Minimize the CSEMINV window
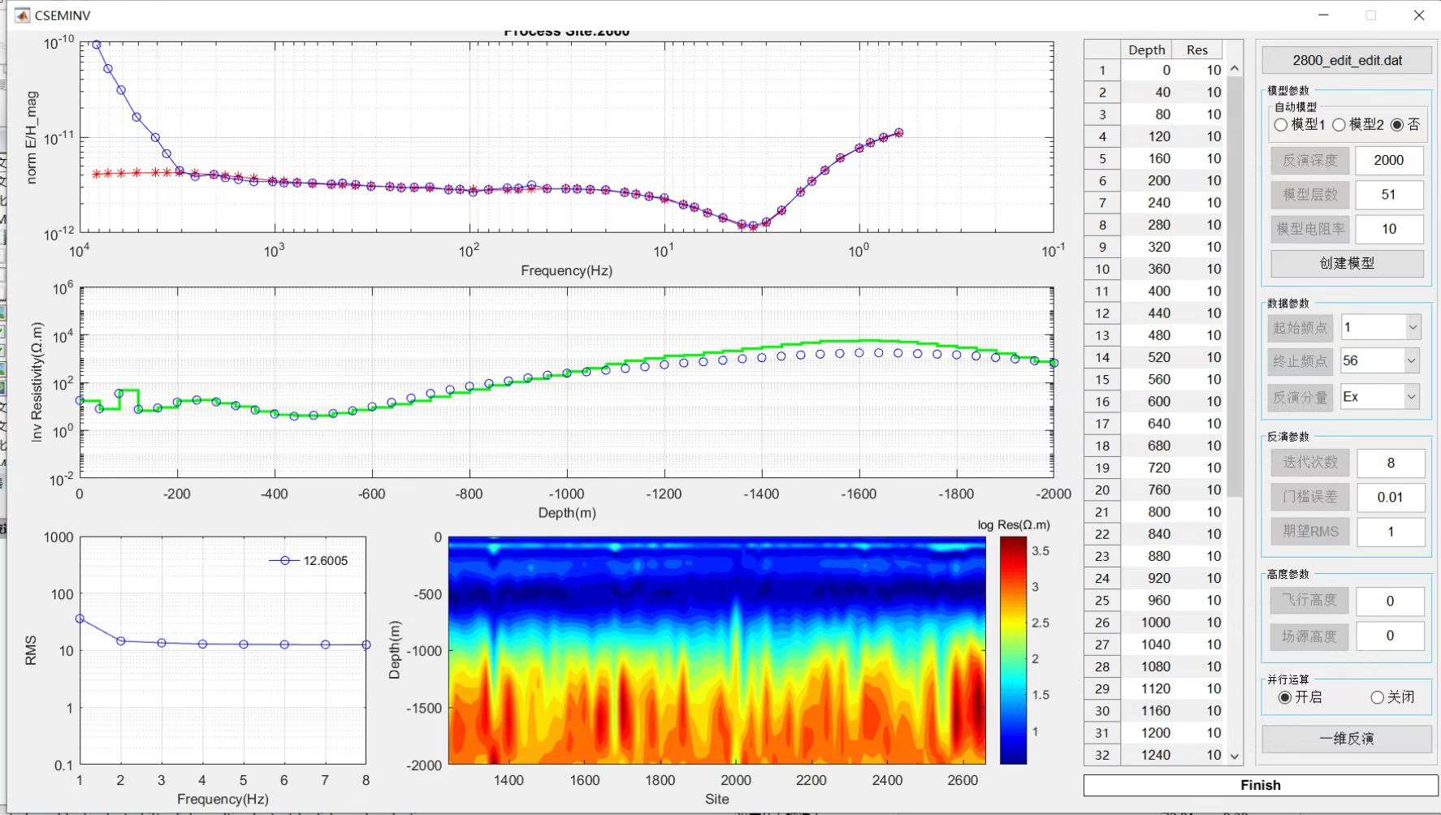Screen dimensions: 1441x815 (1323, 15)
